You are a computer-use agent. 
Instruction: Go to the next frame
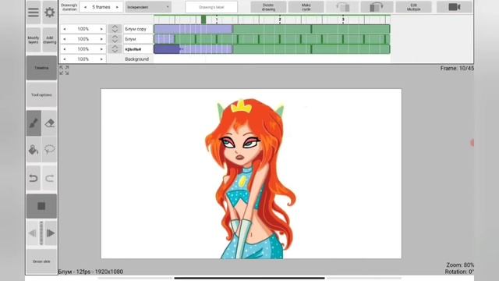[x=51, y=233]
